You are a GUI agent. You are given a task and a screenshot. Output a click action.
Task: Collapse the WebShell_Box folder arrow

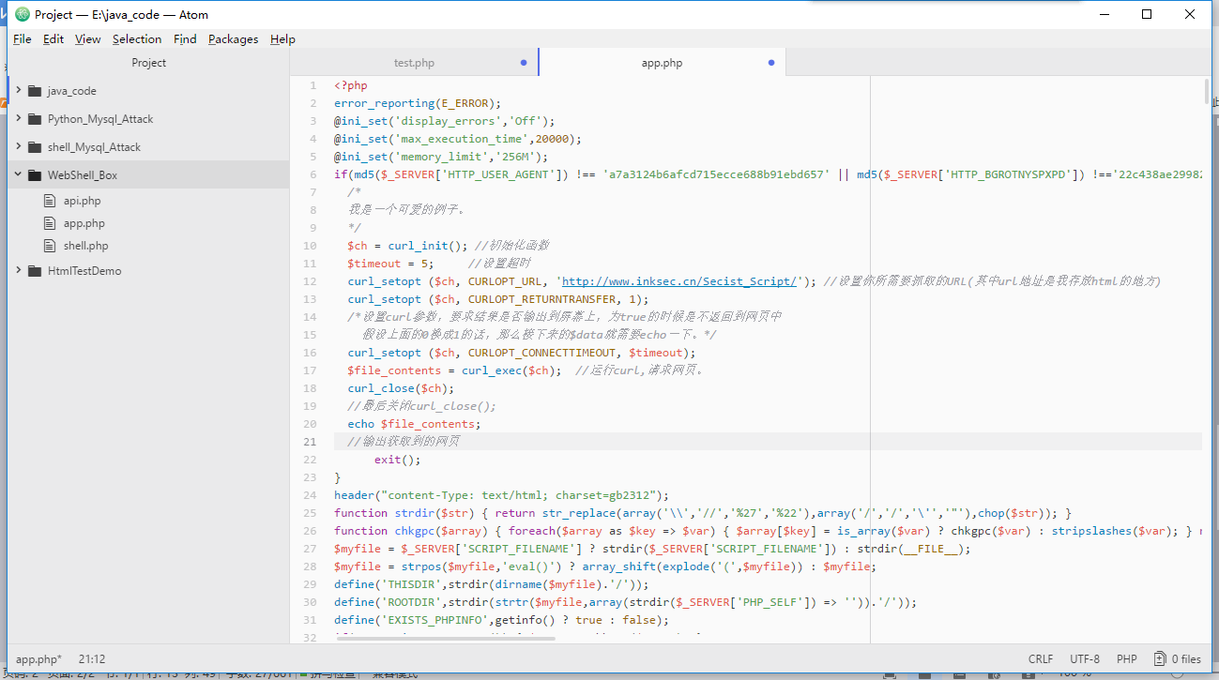pyautogui.click(x=18, y=175)
